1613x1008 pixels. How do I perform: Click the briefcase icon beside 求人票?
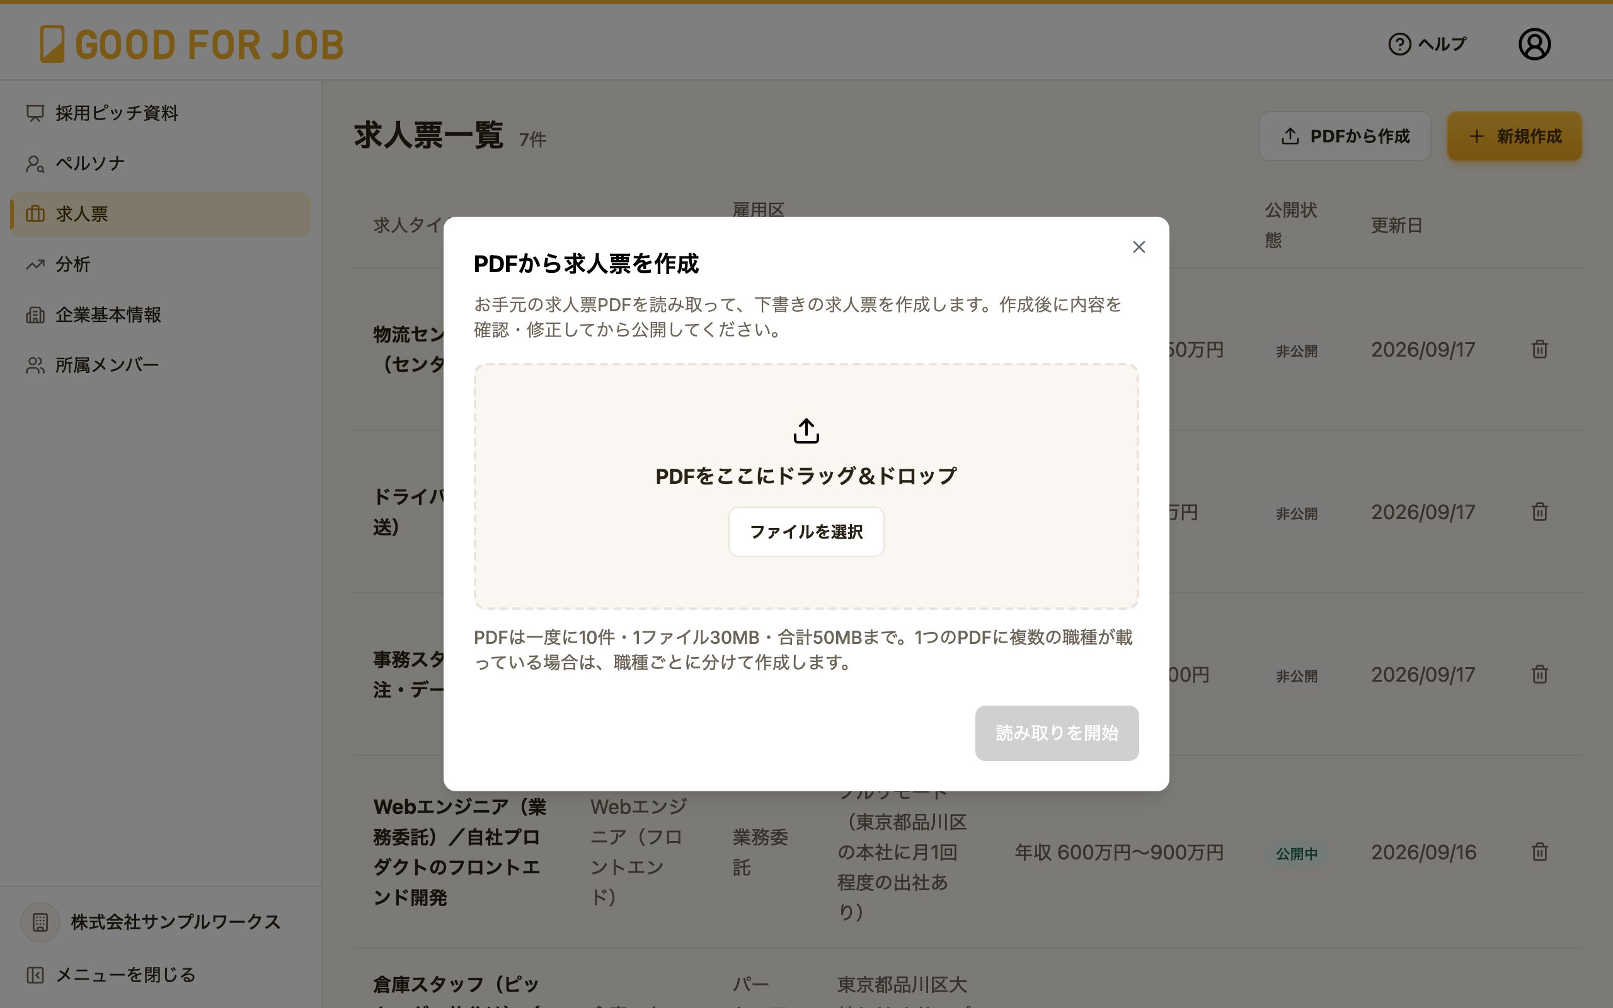click(x=35, y=214)
